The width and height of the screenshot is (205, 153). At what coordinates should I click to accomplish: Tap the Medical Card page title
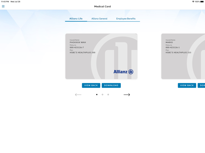pyautogui.click(x=102, y=6)
